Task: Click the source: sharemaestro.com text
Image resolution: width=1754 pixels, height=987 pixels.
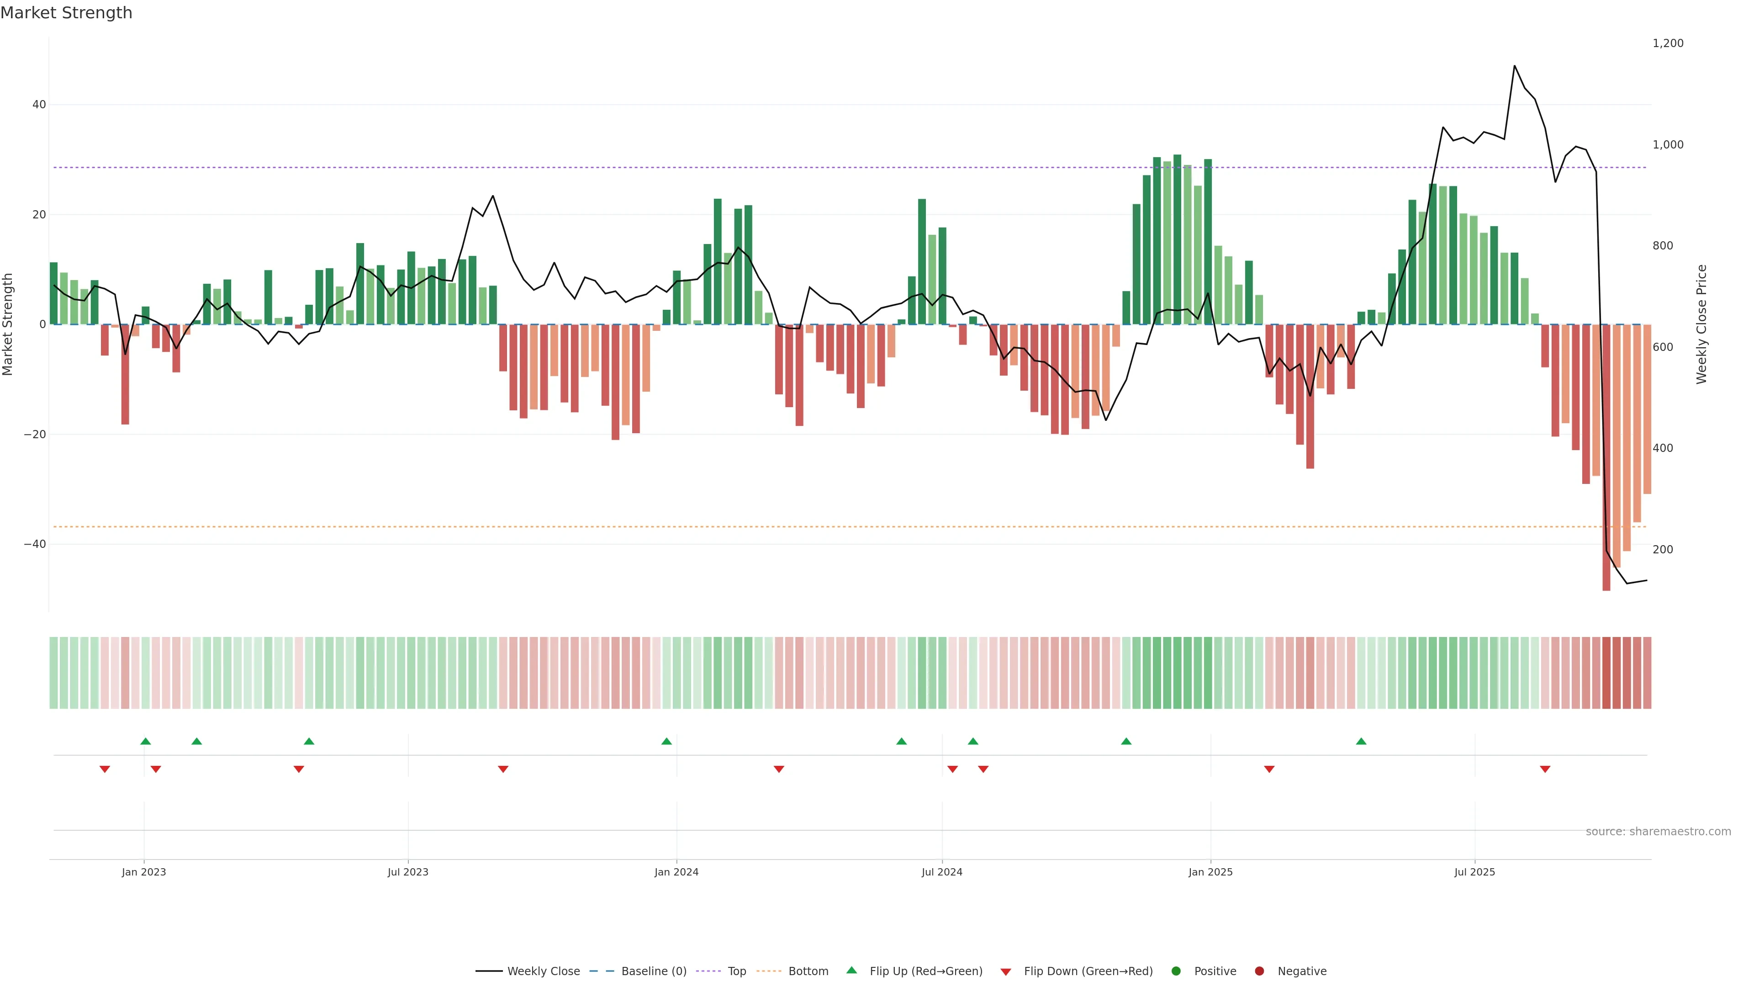Action: tap(1658, 832)
